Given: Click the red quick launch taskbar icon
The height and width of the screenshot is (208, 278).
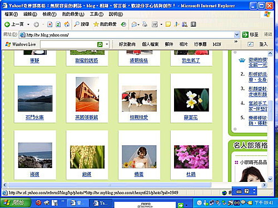Looking at the screenshot, I should pos(38,203).
